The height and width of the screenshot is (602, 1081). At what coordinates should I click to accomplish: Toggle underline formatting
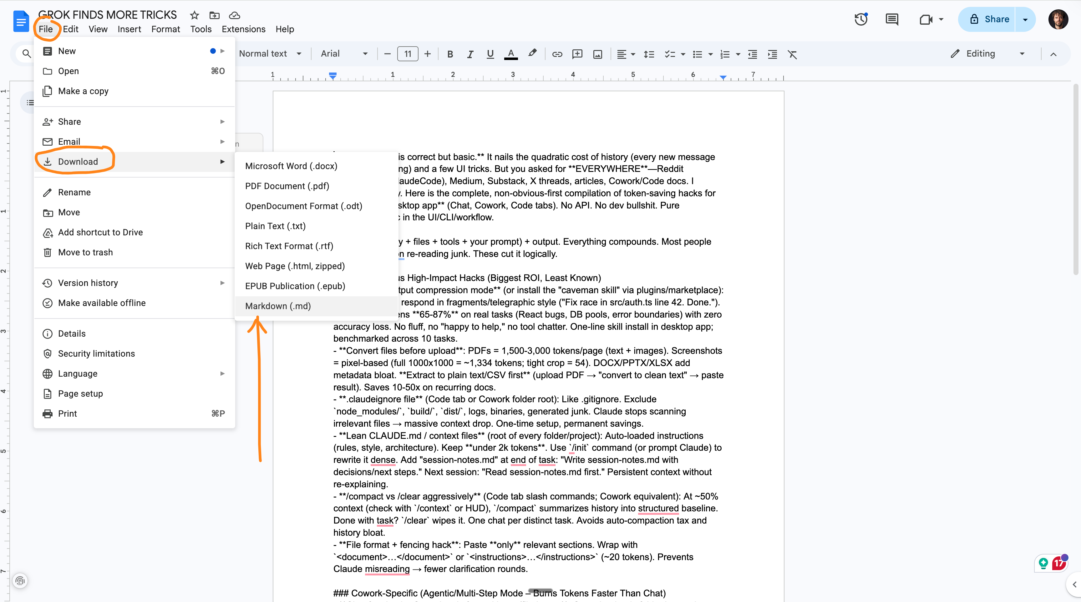coord(490,54)
